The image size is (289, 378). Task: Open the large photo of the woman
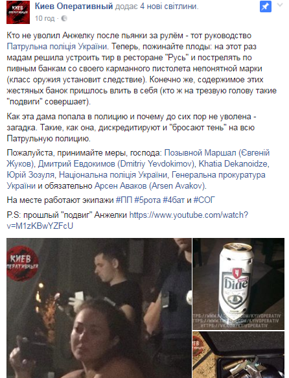pos(99,308)
